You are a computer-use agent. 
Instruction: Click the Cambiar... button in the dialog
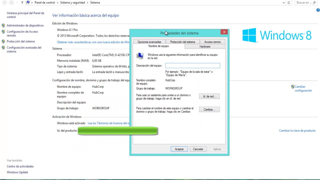(x=209, y=109)
